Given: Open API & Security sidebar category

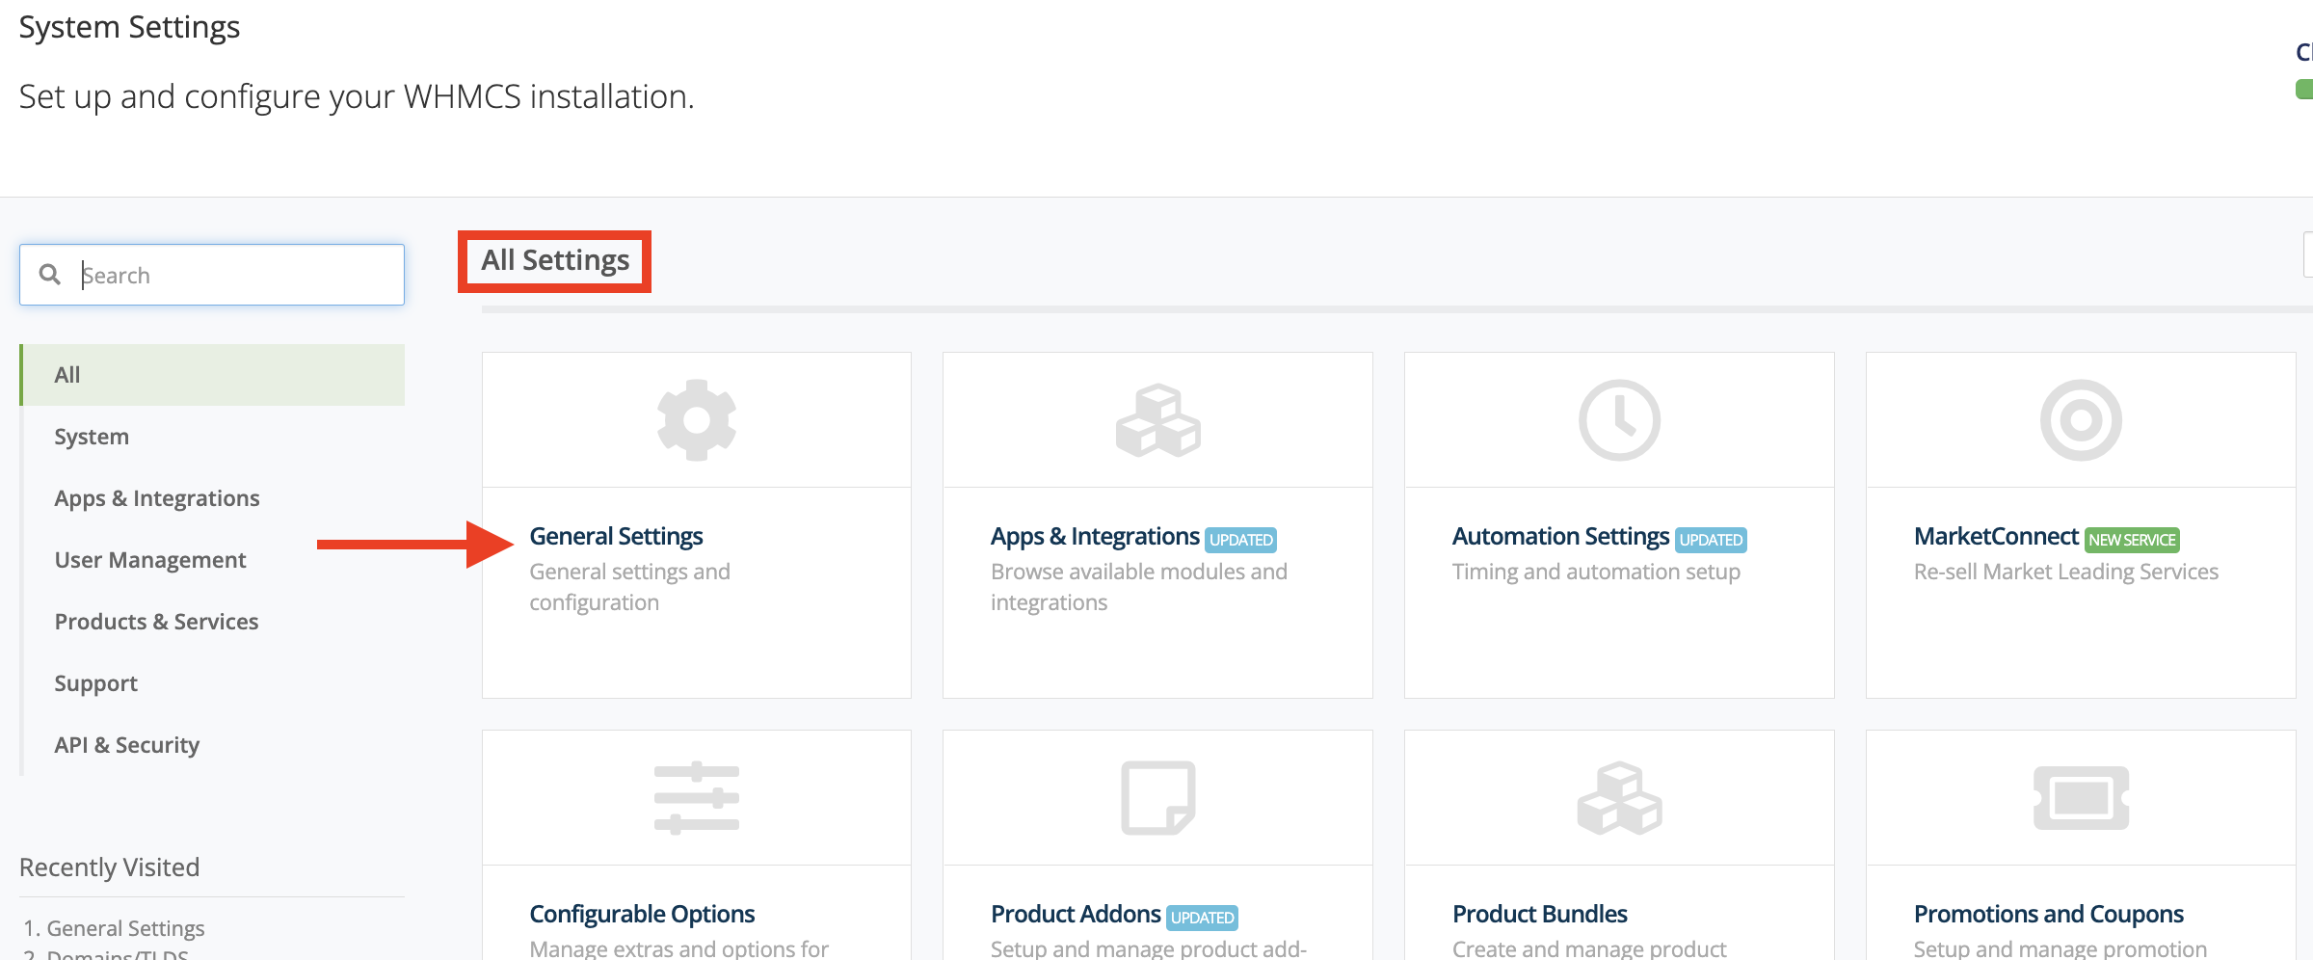Looking at the screenshot, I should click(126, 745).
